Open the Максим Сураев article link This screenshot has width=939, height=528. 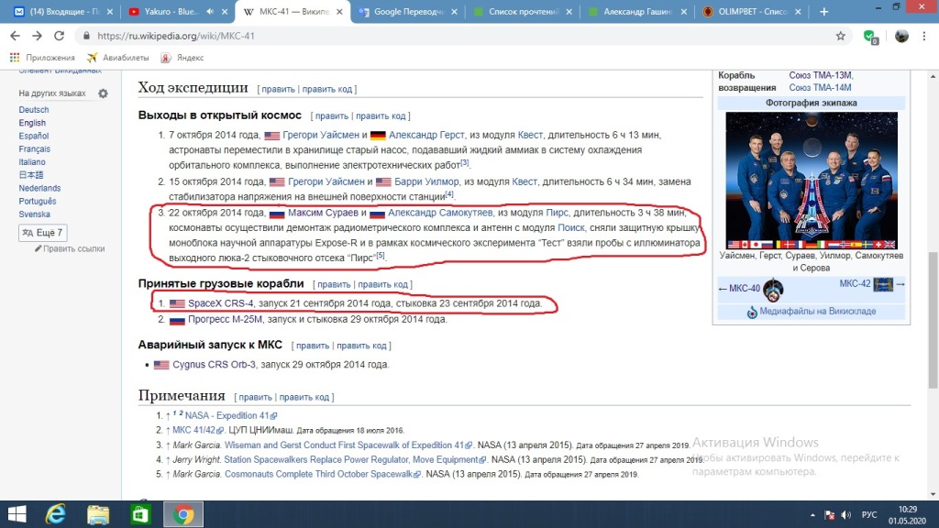[323, 213]
